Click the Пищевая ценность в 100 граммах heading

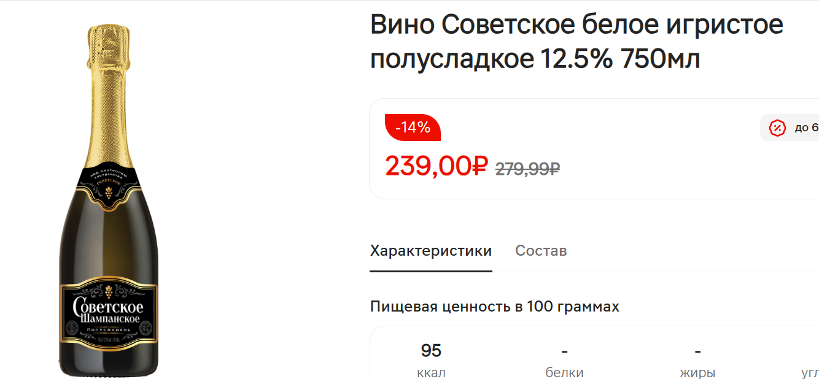click(495, 307)
